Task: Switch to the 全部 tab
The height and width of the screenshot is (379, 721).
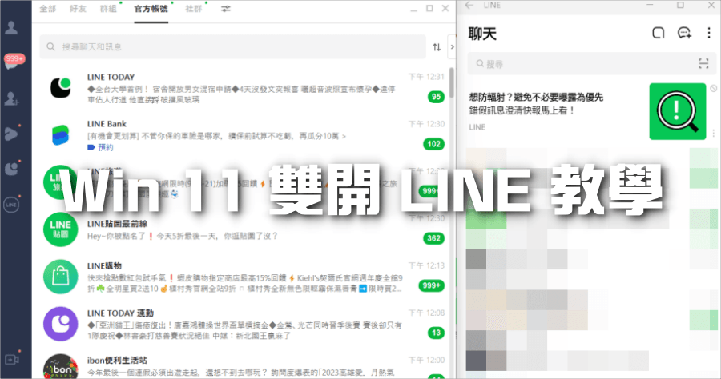Action: [47, 9]
